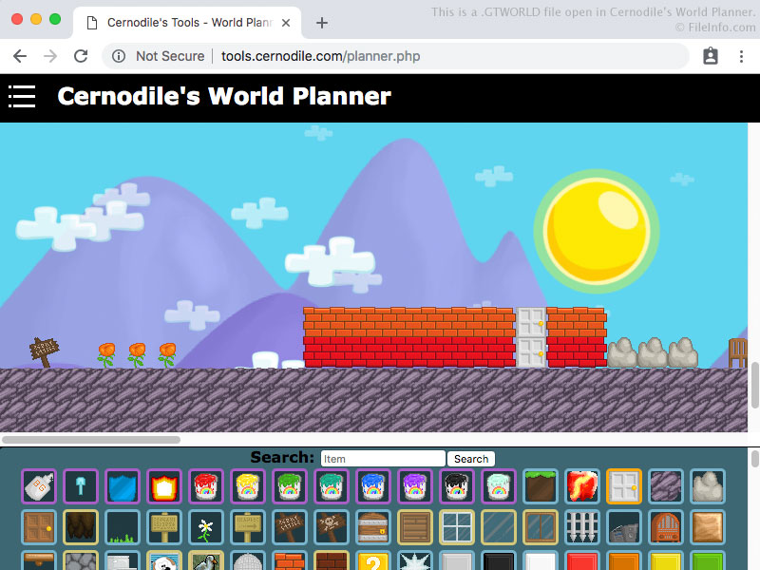Click the wooden chair in the world
This screenshot has height=570, width=760.
click(738, 352)
